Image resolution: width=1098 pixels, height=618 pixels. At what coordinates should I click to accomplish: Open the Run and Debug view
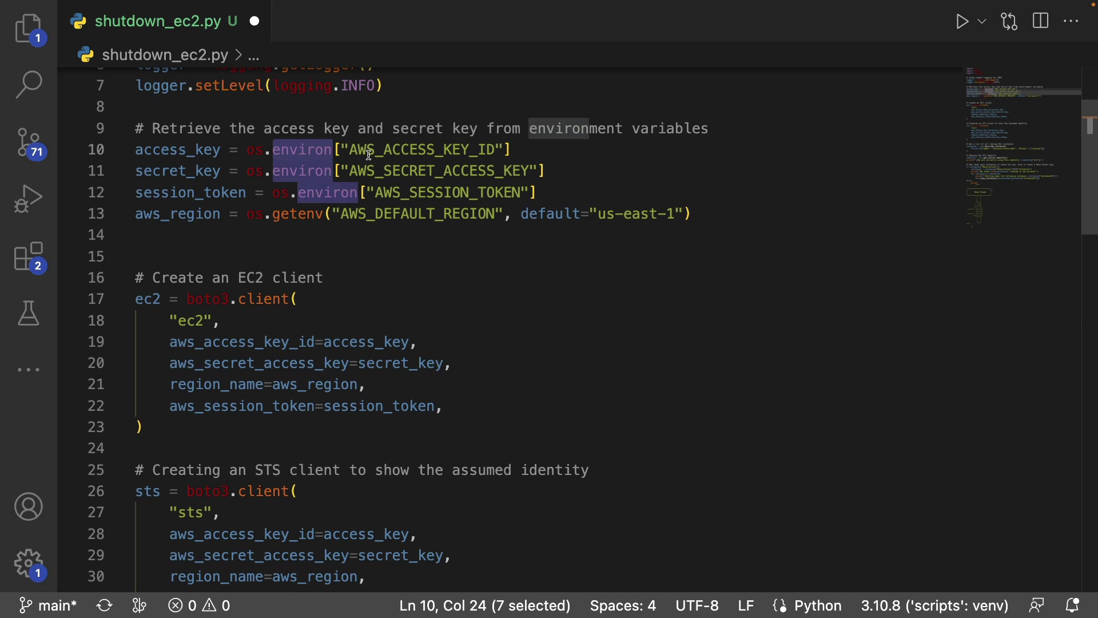point(29,199)
